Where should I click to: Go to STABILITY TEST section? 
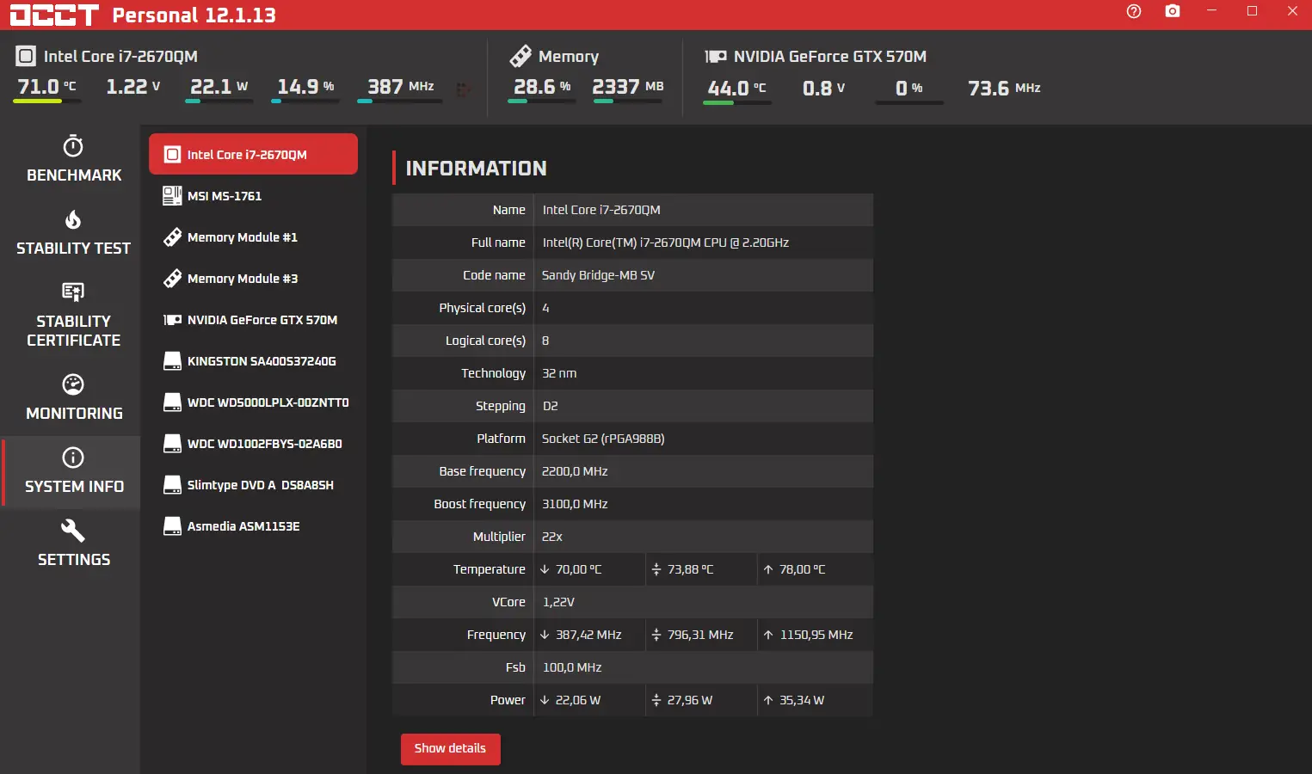pyautogui.click(x=73, y=232)
